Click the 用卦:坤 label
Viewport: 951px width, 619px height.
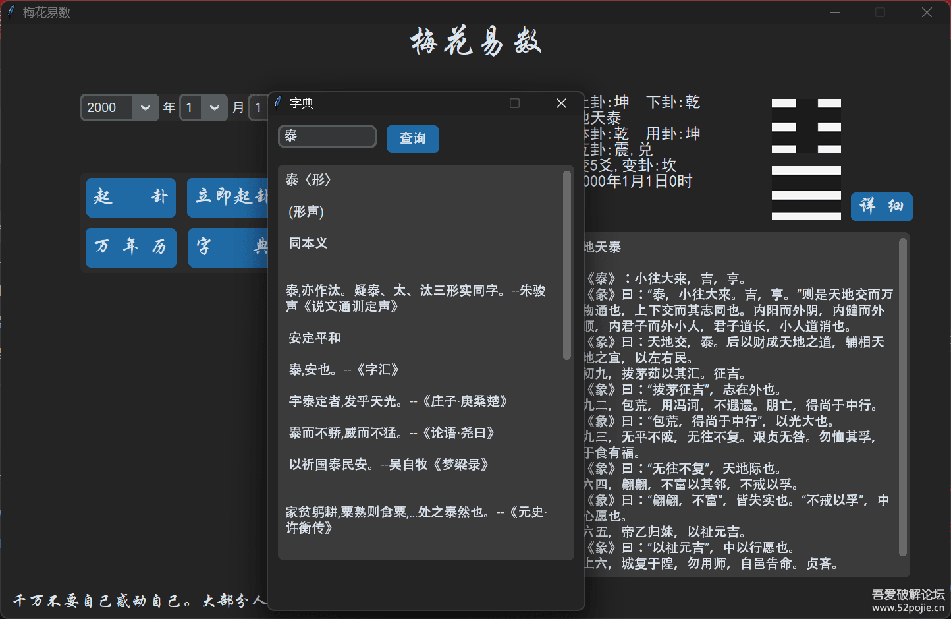pyautogui.click(x=673, y=134)
